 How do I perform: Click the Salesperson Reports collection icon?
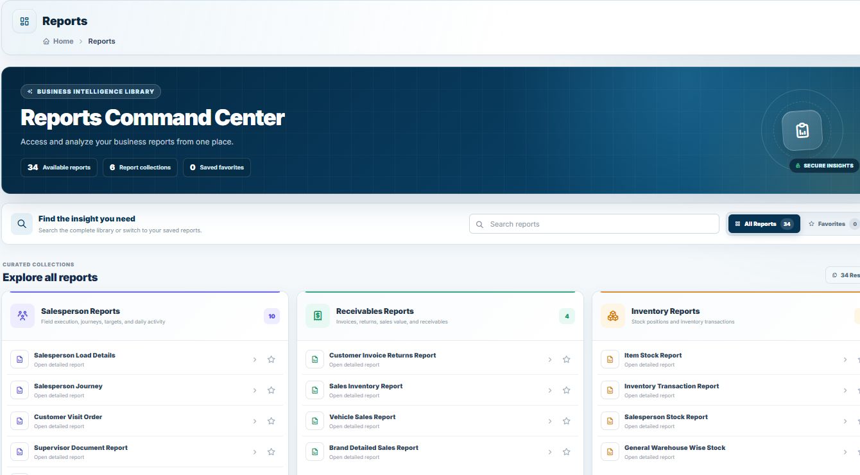click(x=22, y=316)
